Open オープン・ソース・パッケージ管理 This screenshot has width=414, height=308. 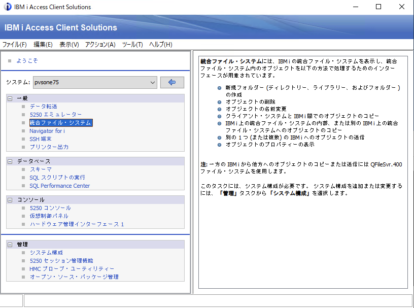click(x=74, y=277)
